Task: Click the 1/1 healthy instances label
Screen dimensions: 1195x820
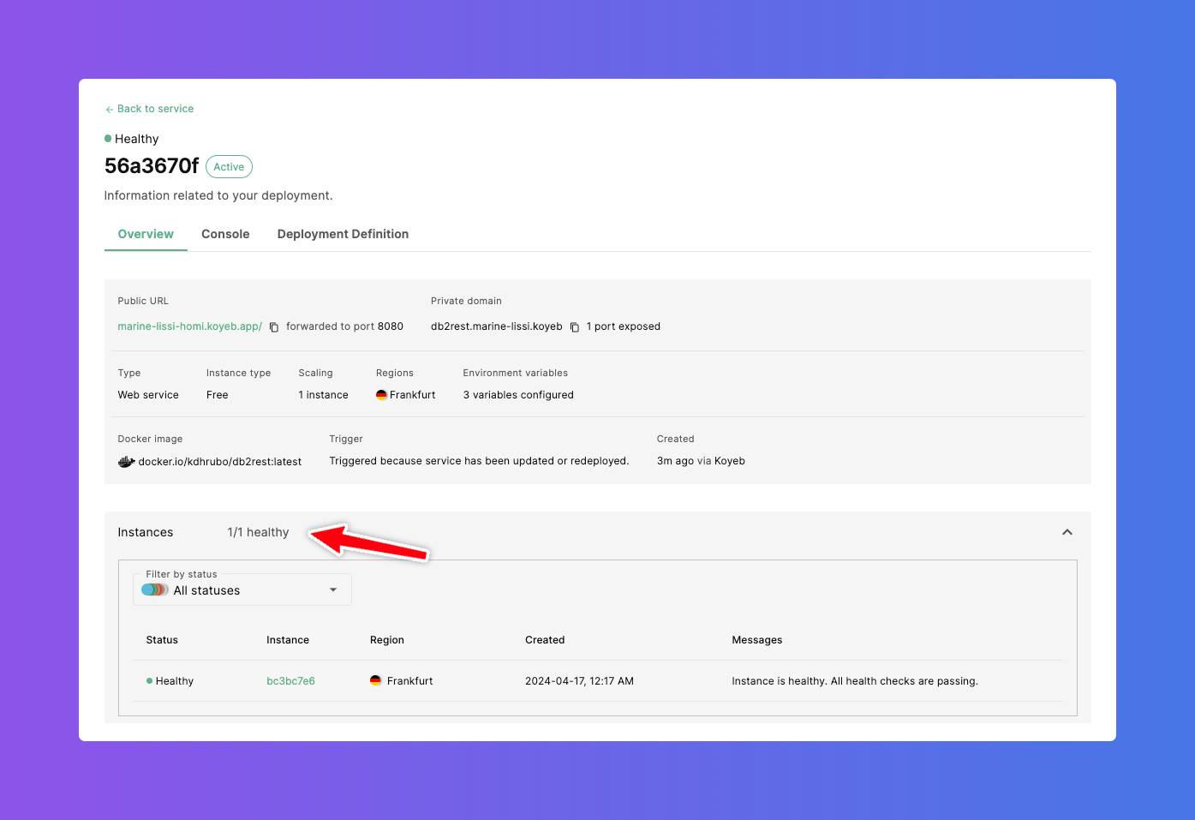Action: [x=258, y=532]
